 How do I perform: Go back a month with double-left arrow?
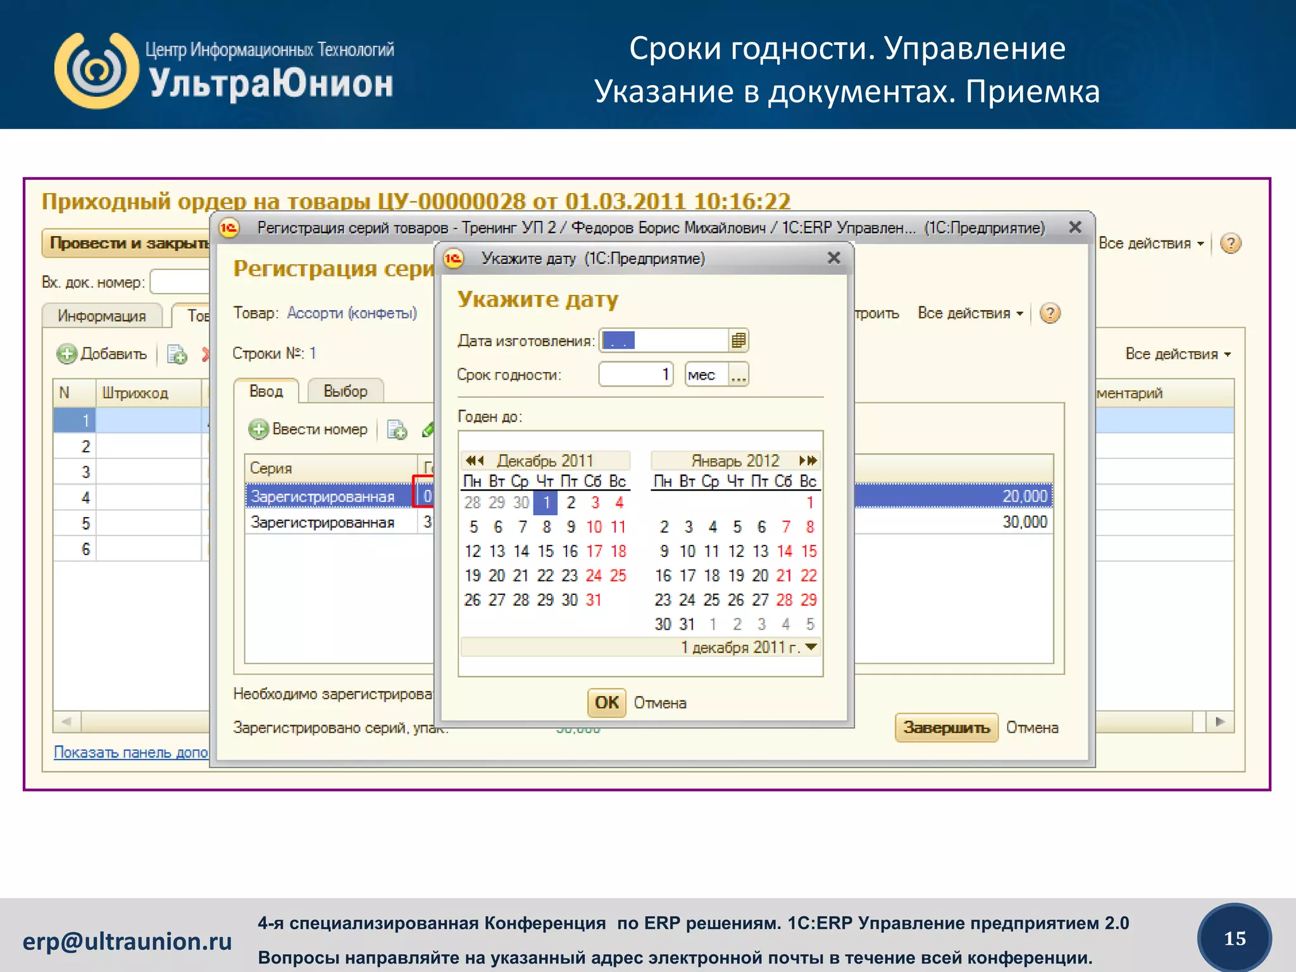[x=475, y=460]
